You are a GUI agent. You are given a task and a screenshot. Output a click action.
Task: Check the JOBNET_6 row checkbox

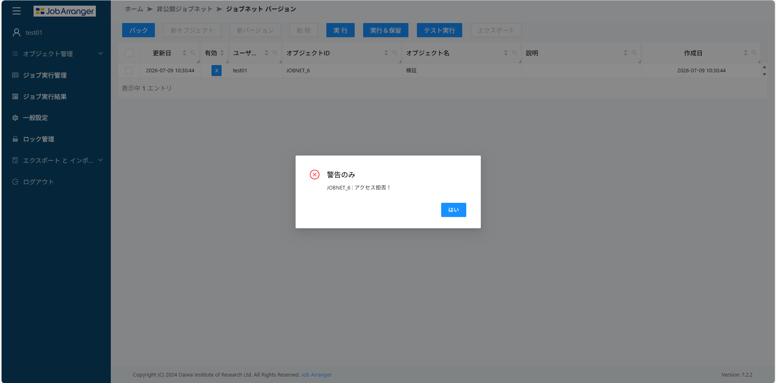click(129, 71)
